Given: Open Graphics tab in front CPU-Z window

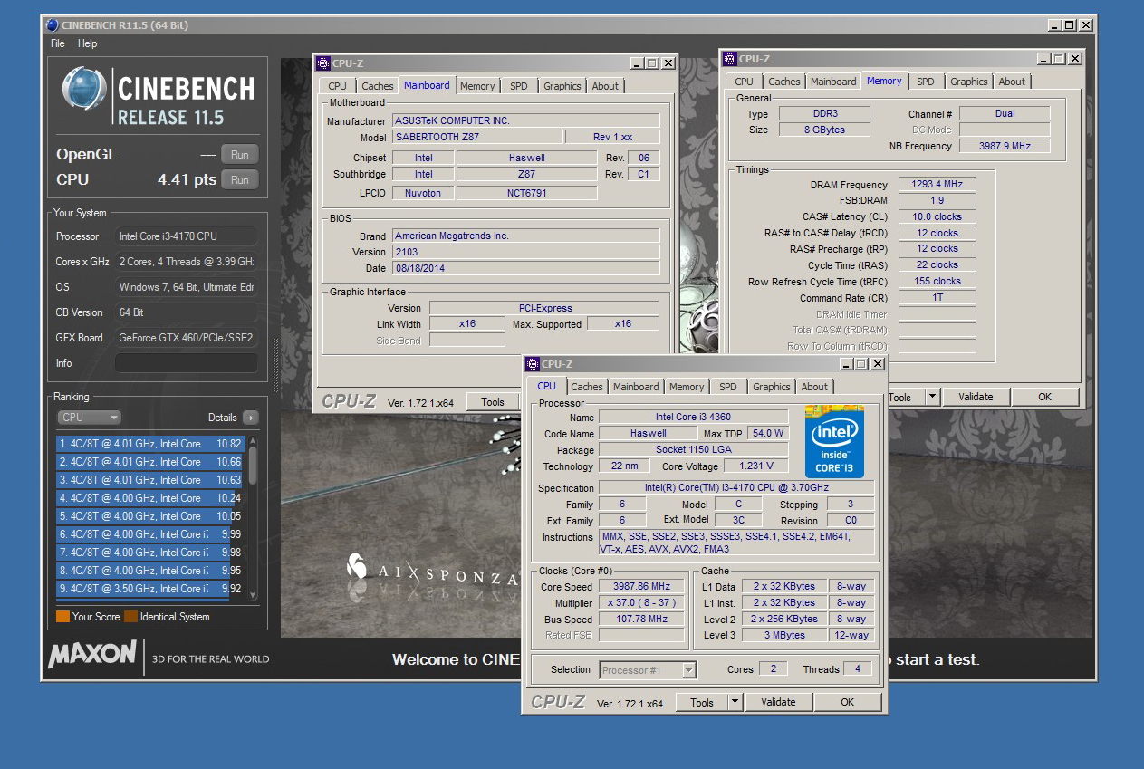Looking at the screenshot, I should (x=771, y=387).
